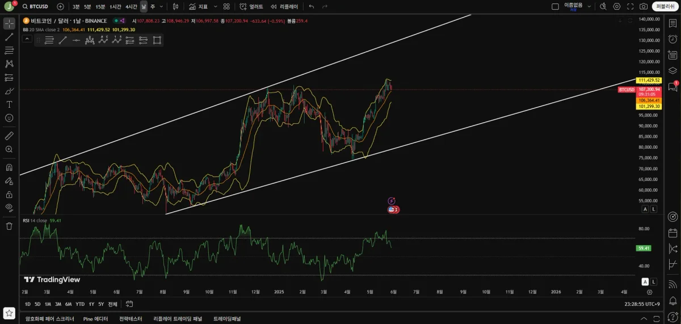The width and height of the screenshot is (681, 324).
Task: Toggle magnet mode
Action: point(9,167)
